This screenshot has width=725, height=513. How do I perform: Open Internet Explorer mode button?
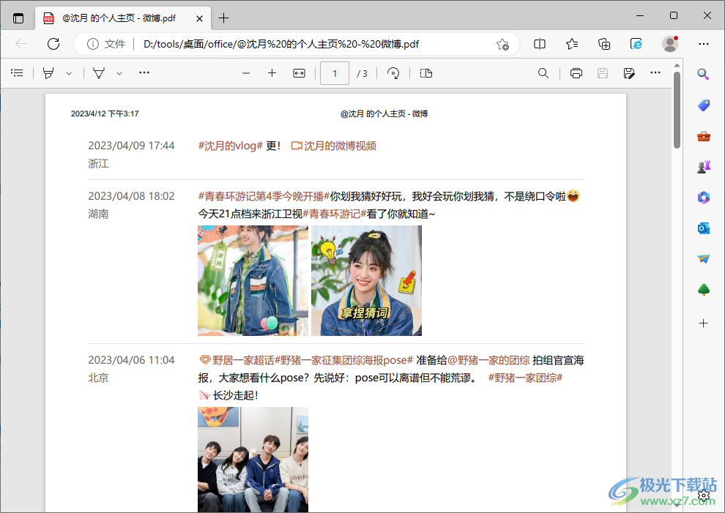click(636, 44)
